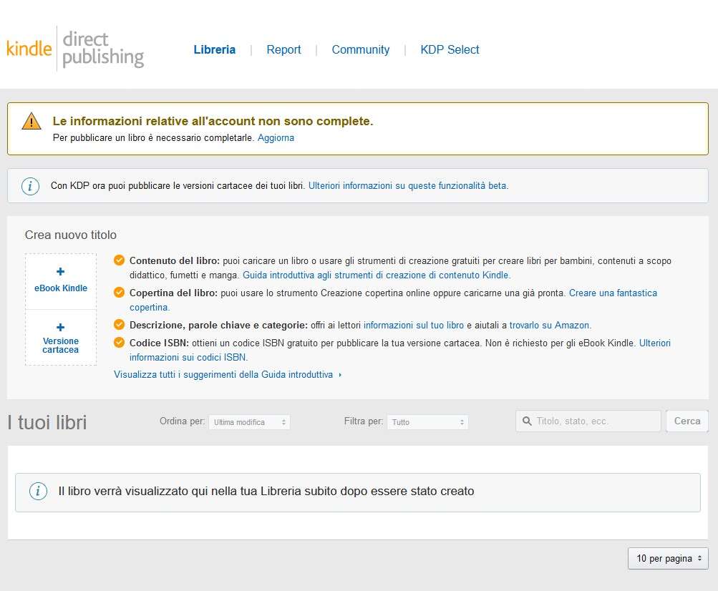The width and height of the screenshot is (718, 591).
Task: Go to the Community tab
Action: pyautogui.click(x=361, y=49)
